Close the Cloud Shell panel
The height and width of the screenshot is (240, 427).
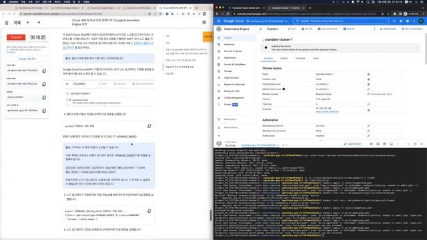click(x=422, y=144)
